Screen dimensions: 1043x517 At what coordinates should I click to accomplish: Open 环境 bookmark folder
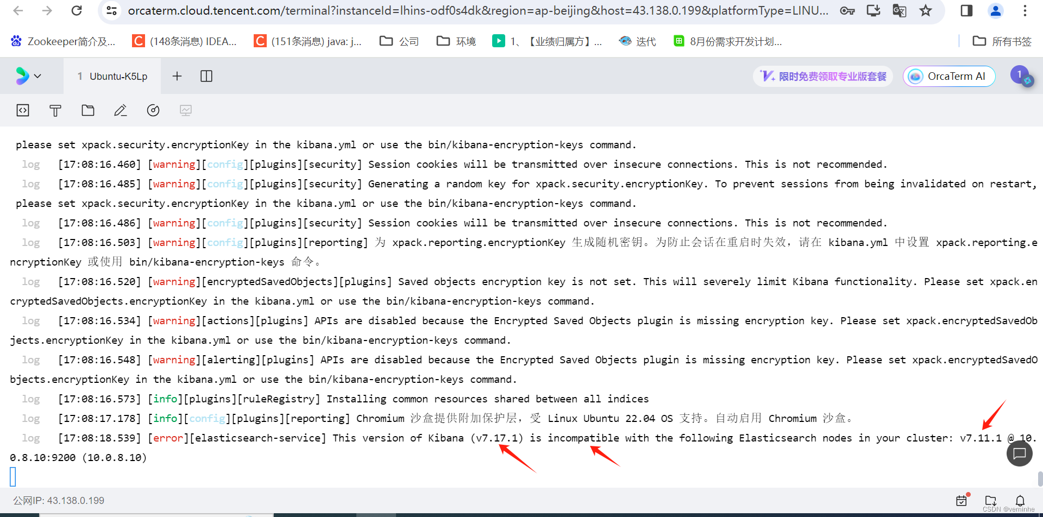tap(456, 41)
